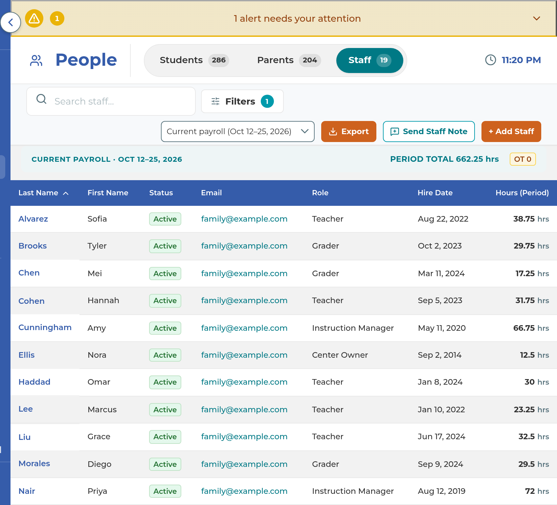This screenshot has height=505, width=557.
Task: Open the Haddad staff profile link
Action: (34, 382)
